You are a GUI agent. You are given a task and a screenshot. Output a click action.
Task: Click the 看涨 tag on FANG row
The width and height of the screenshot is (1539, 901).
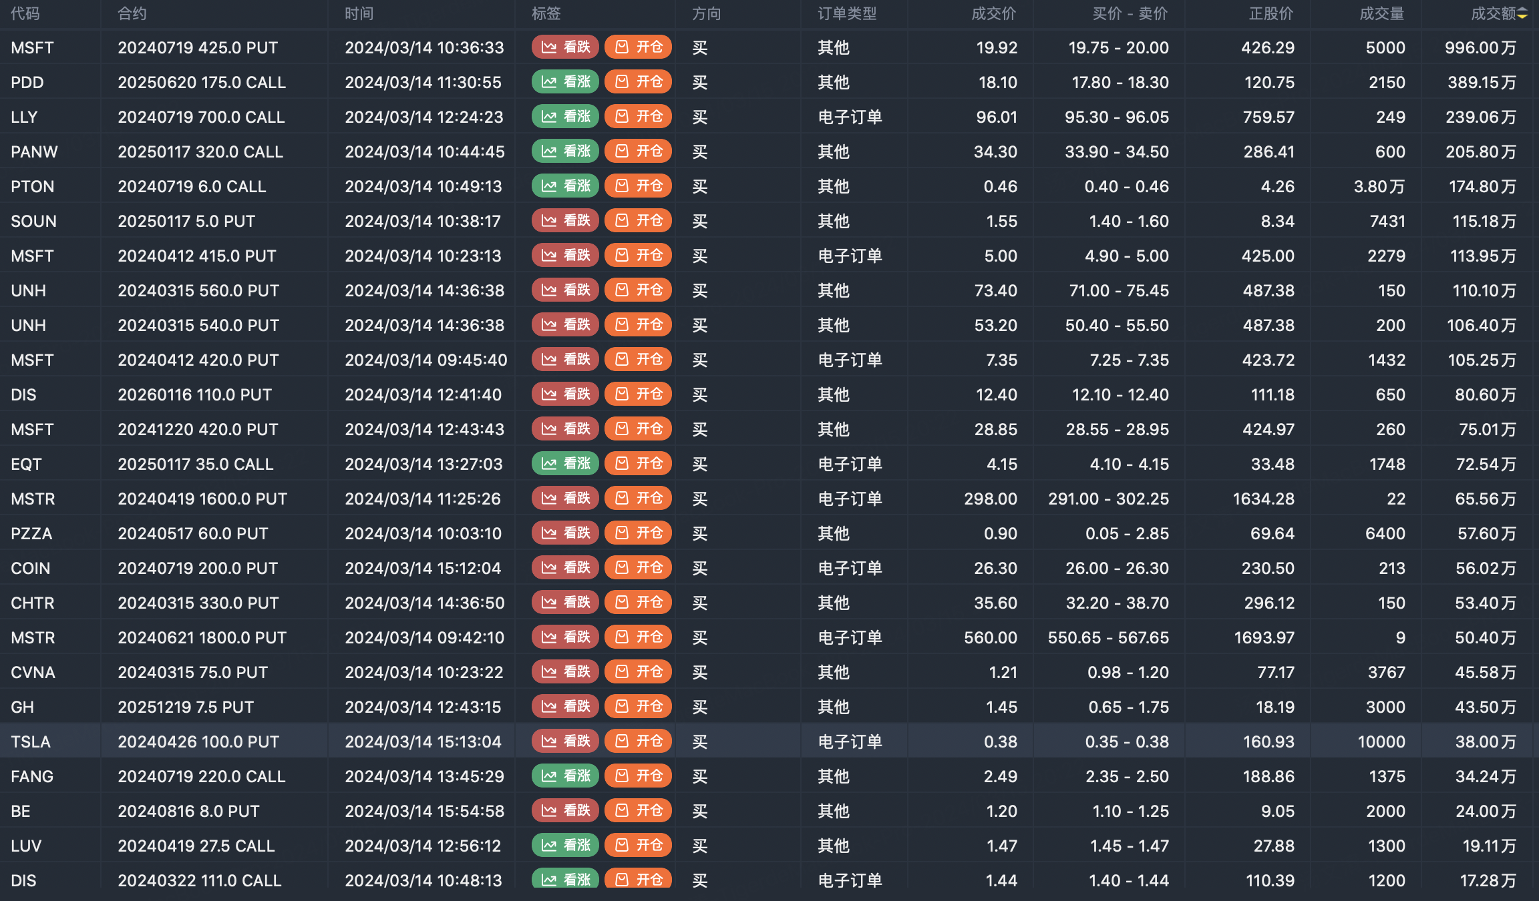[565, 776]
